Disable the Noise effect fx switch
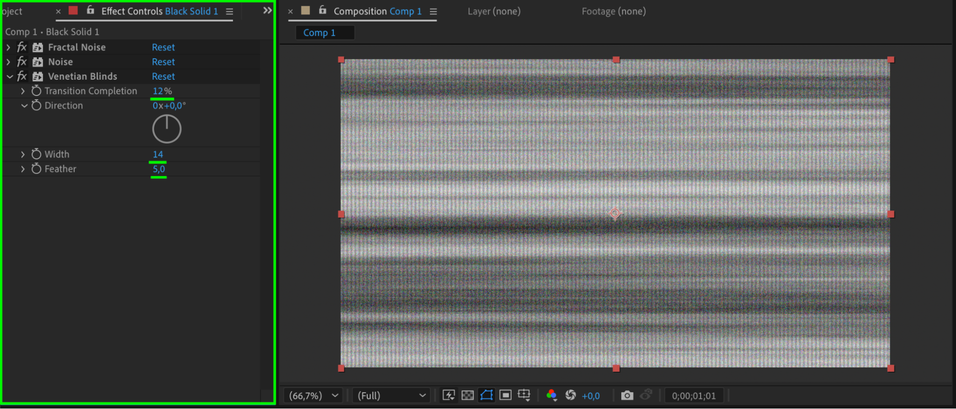 [22, 62]
